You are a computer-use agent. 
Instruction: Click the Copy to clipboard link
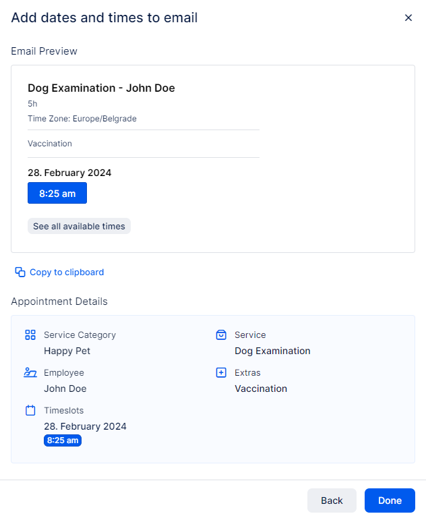[66, 273]
